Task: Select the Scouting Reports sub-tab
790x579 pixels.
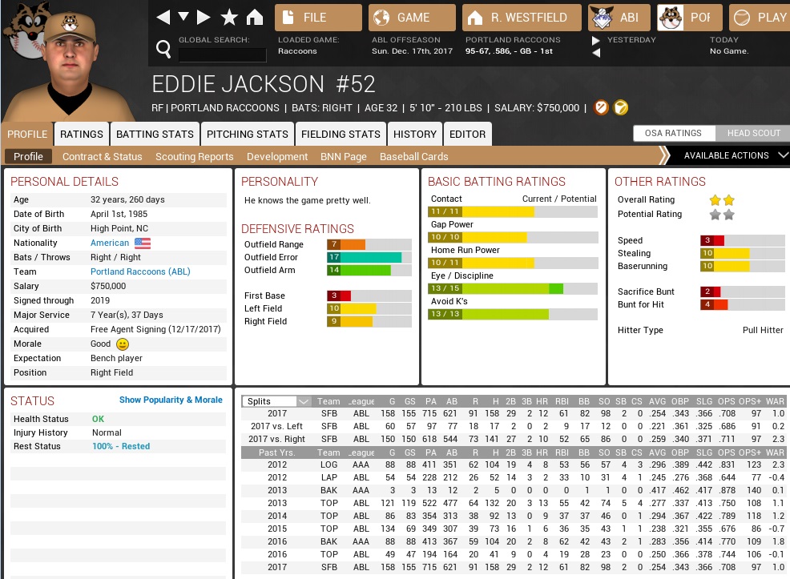Action: click(x=195, y=157)
